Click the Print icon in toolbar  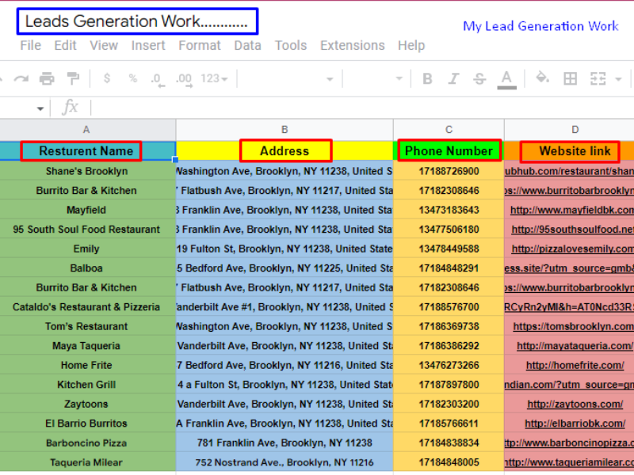47,78
